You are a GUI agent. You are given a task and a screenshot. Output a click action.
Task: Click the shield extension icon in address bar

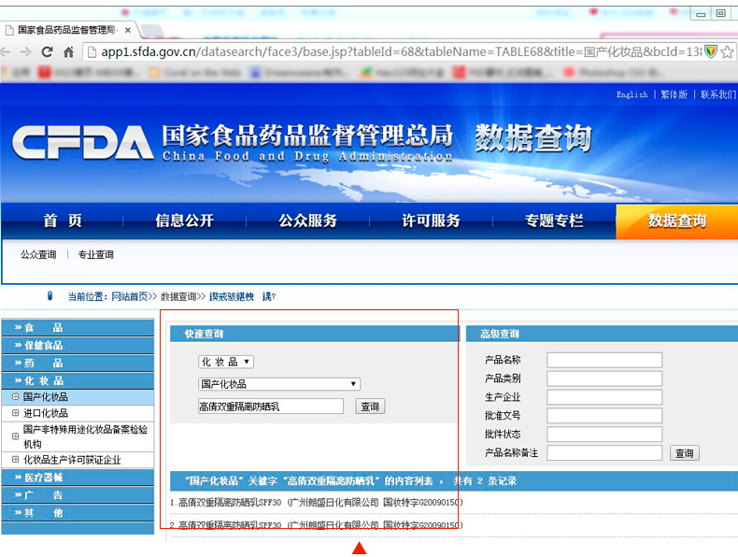pos(711,51)
